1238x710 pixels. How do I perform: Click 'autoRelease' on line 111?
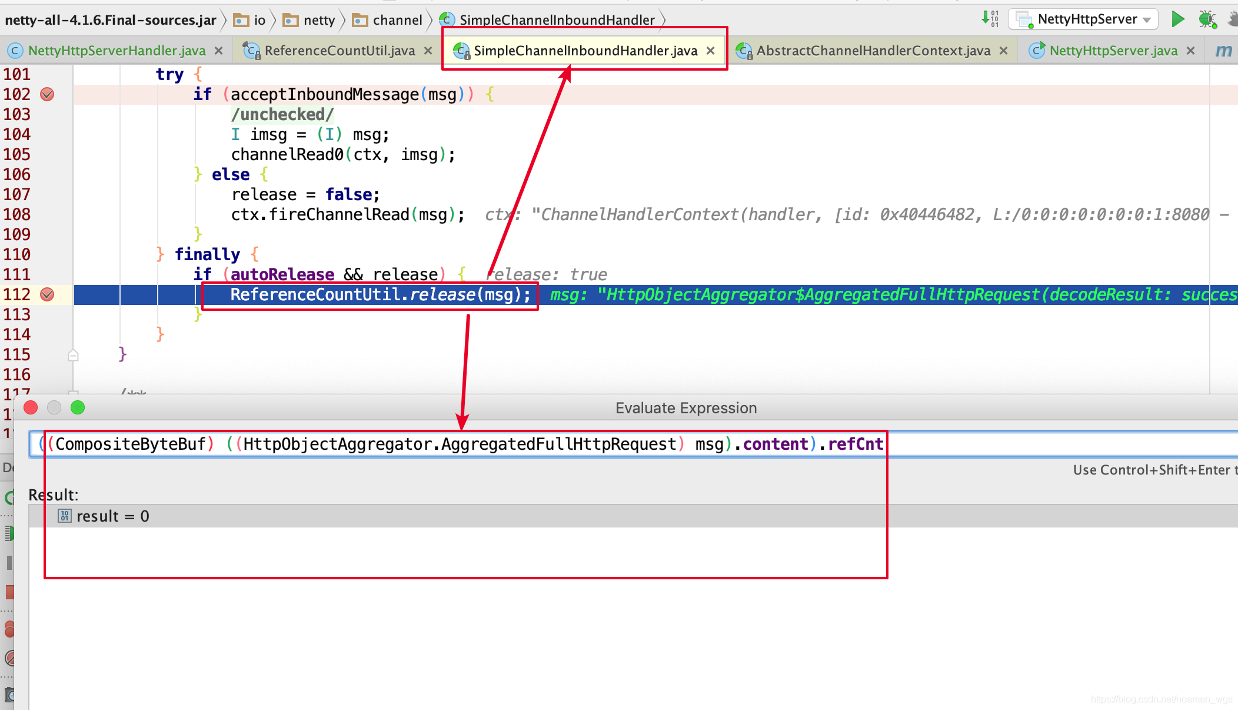[282, 275]
